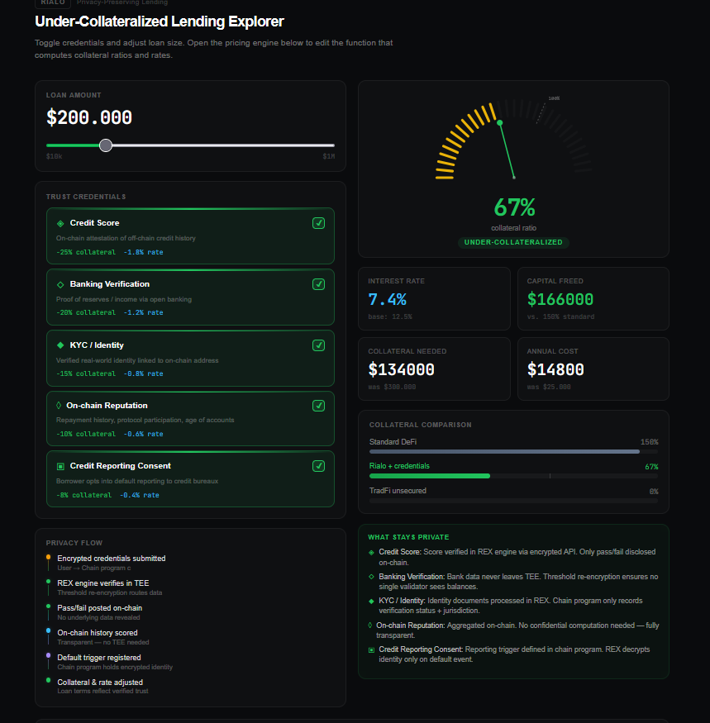Uncheck the Credit Reporting Consent checkbox
This screenshot has width=710, height=723.
pos(318,466)
